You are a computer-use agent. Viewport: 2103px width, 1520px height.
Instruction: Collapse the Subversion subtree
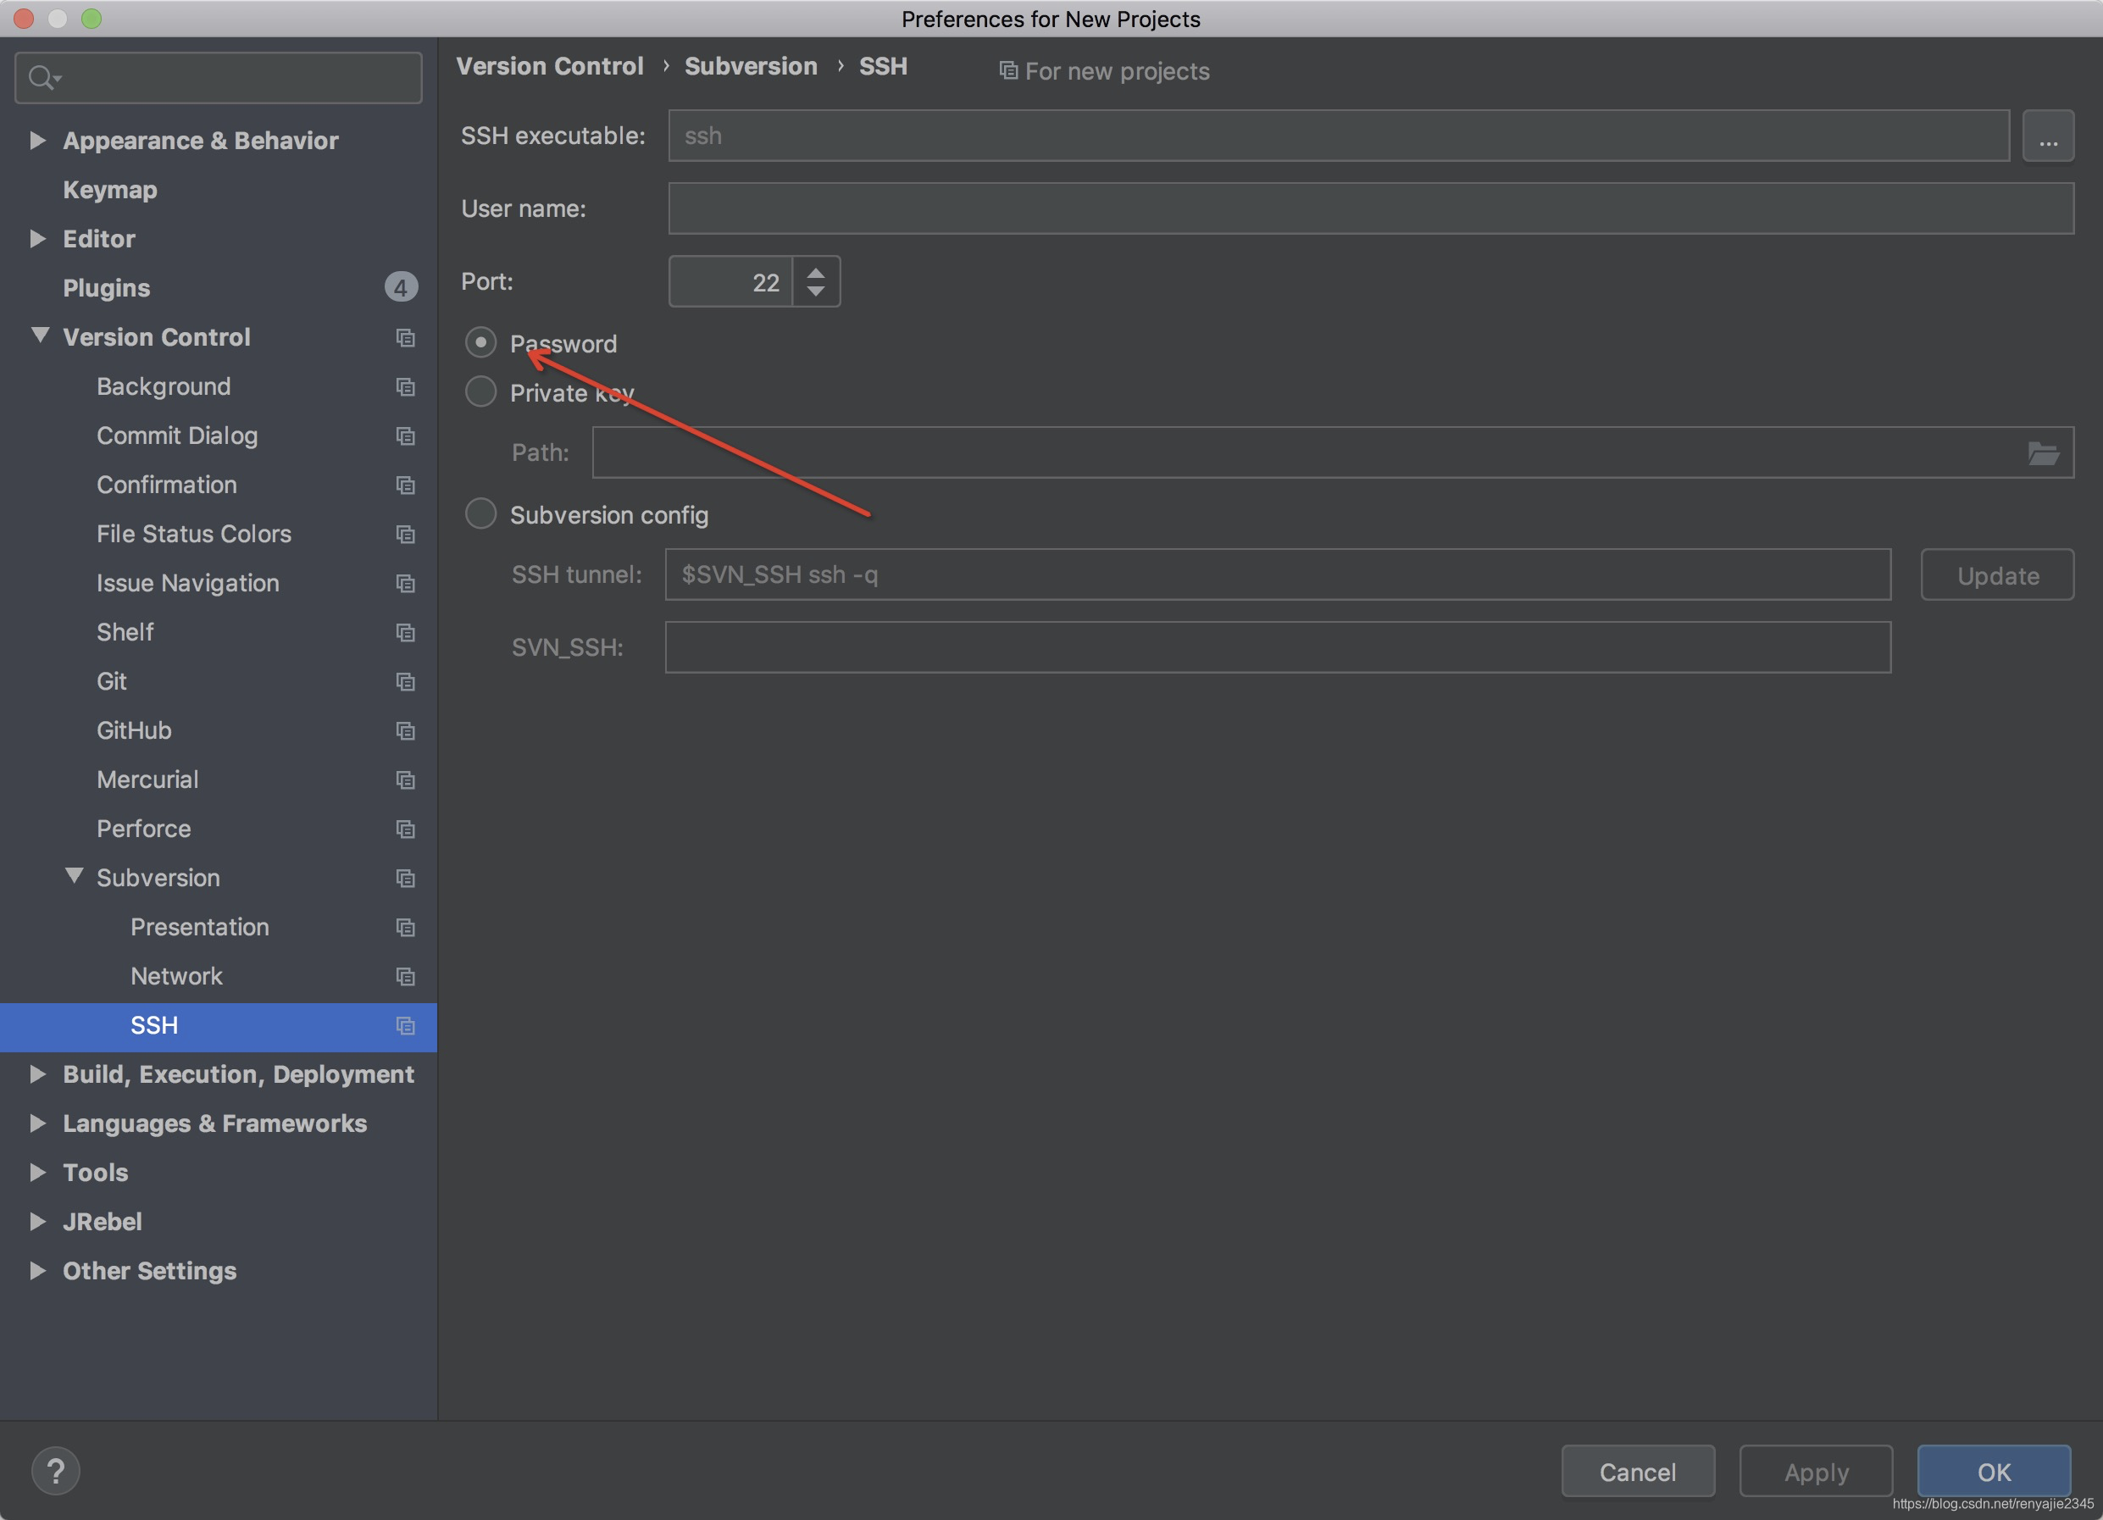pyautogui.click(x=75, y=876)
